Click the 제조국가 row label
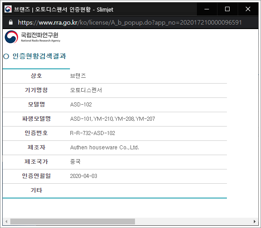 point(36,162)
